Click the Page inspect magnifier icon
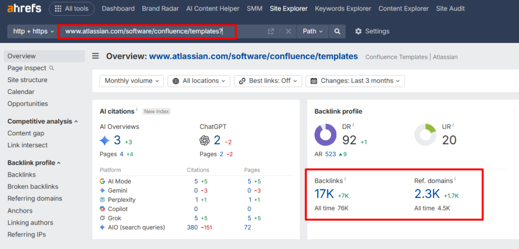The height and width of the screenshot is (249, 519). click(x=51, y=68)
